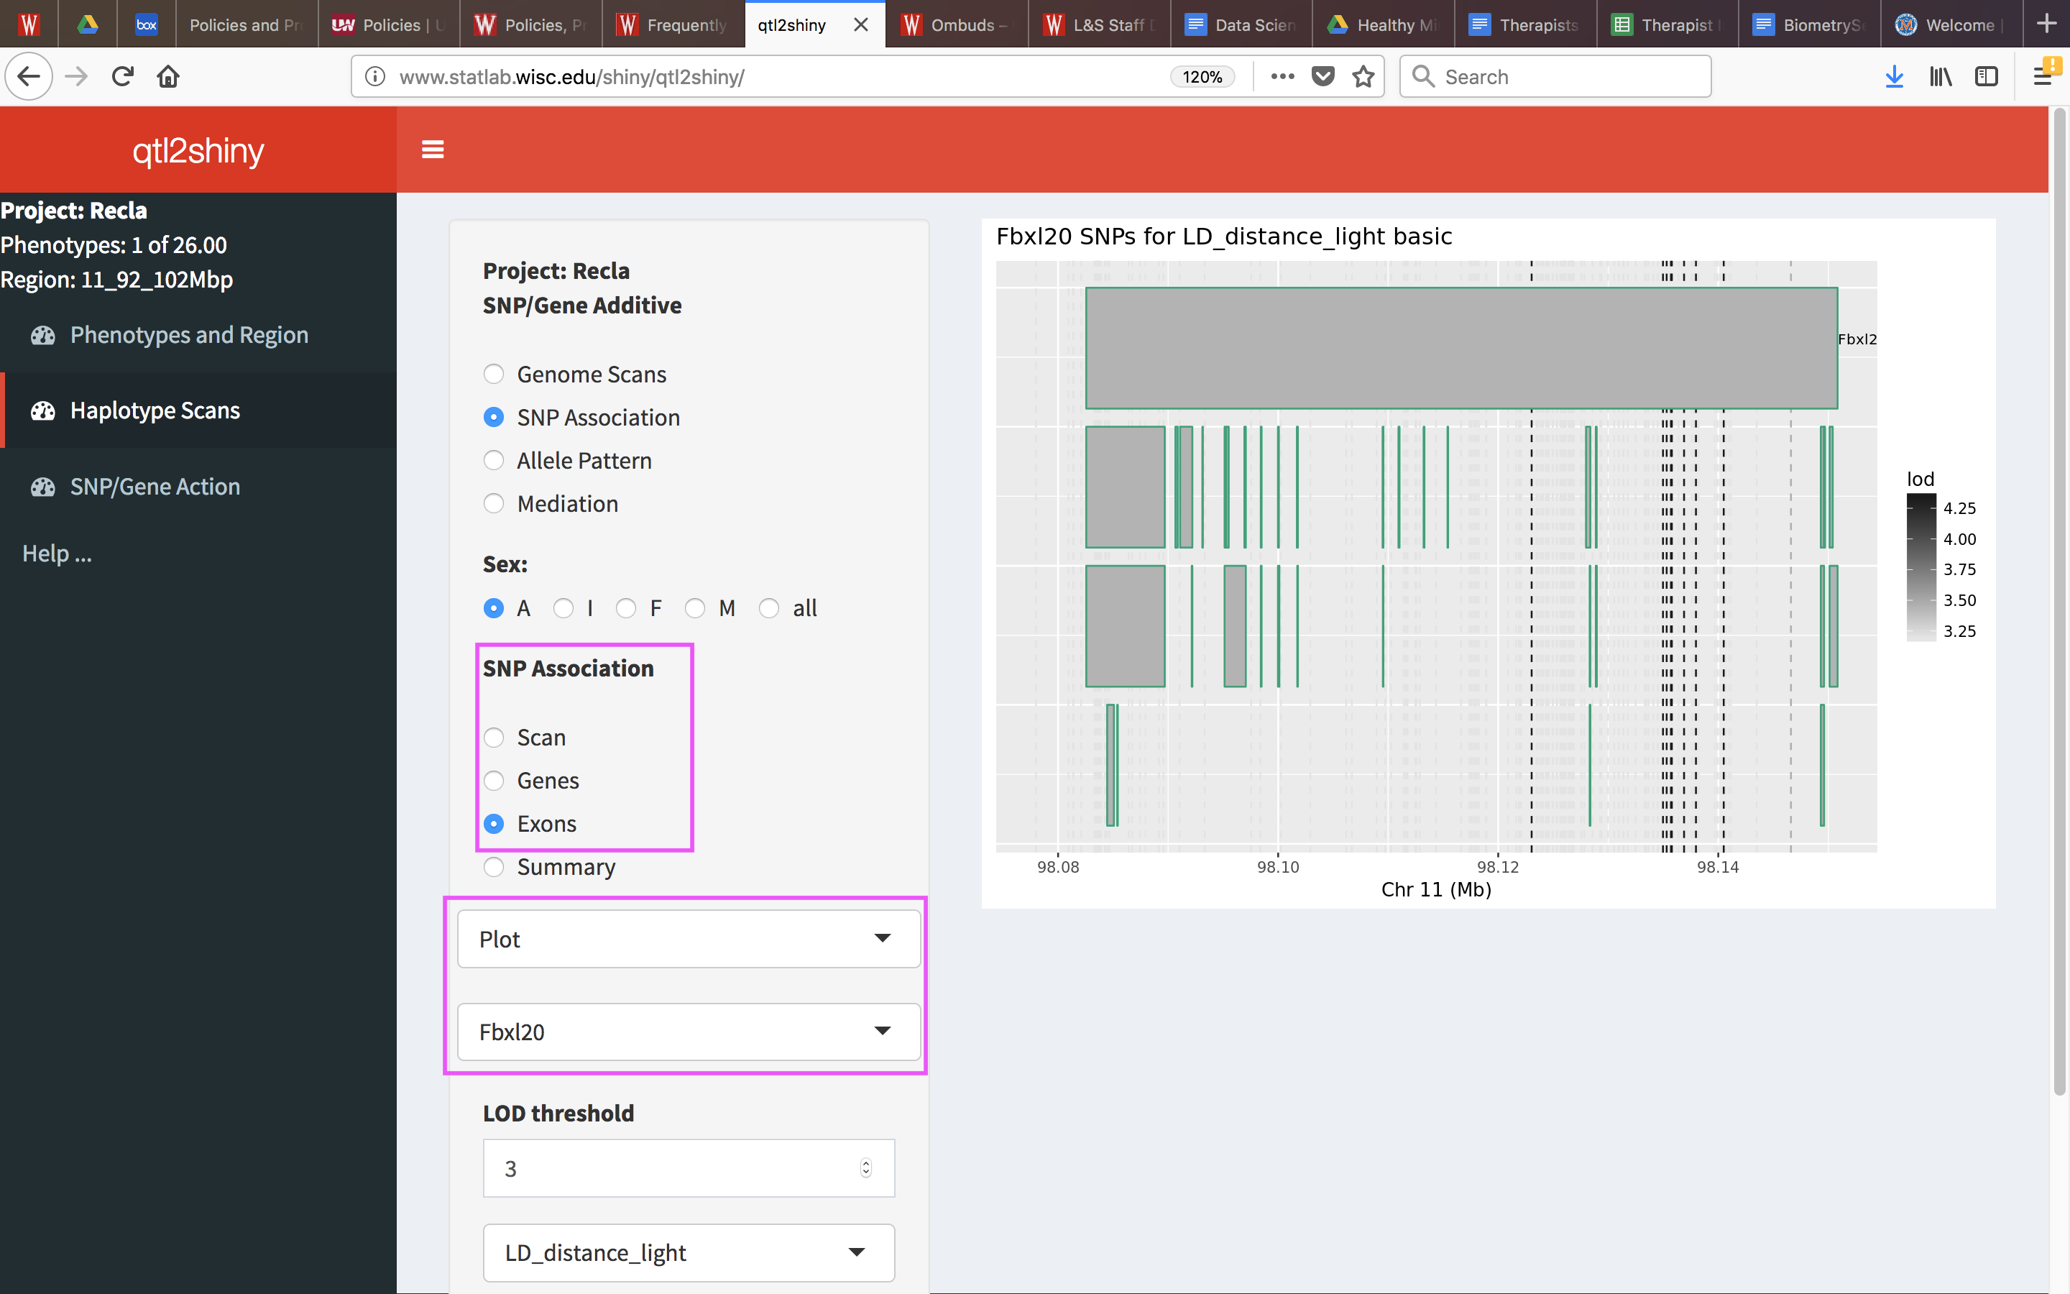Click the lod color gradient legend

click(1921, 567)
